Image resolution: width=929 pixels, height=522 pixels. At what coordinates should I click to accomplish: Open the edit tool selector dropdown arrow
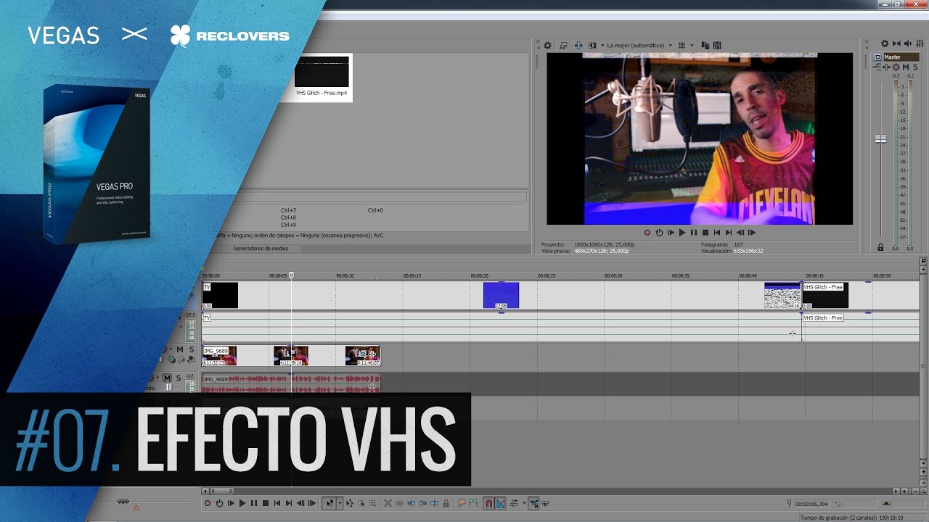click(x=340, y=503)
